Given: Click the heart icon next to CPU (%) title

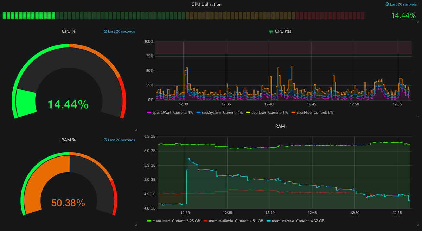Looking at the screenshot, I should pyautogui.click(x=271, y=31).
